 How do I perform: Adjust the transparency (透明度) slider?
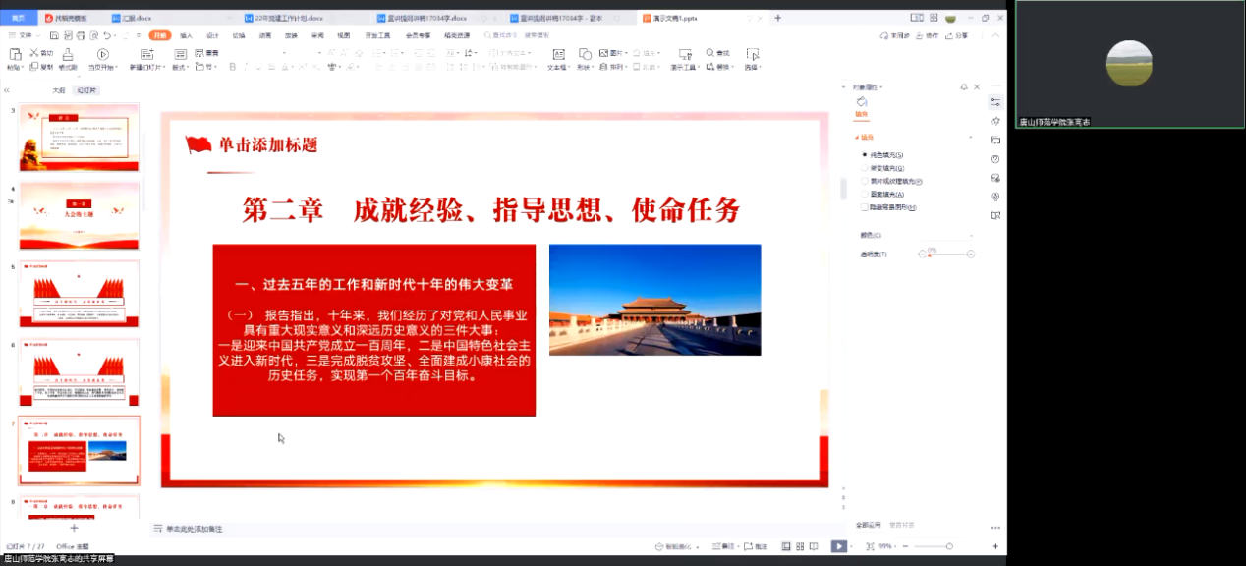[x=945, y=255]
